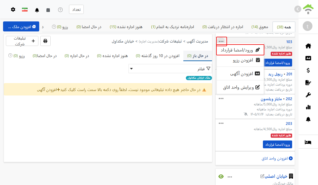Select هنوز اجاره نشده (0) sub-tab
Image resolution: width=318 pixels, height=185 pixels.
click(112, 56)
